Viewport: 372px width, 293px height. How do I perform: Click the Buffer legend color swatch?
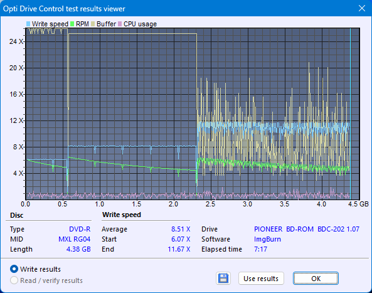tap(93, 24)
